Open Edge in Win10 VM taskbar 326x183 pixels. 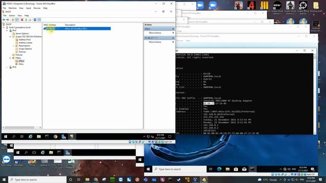point(219,169)
